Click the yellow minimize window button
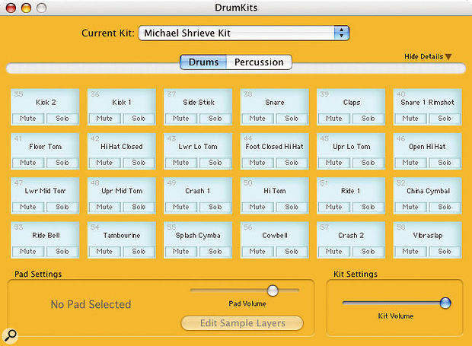This screenshot has height=346, width=472. pyautogui.click(x=26, y=8)
